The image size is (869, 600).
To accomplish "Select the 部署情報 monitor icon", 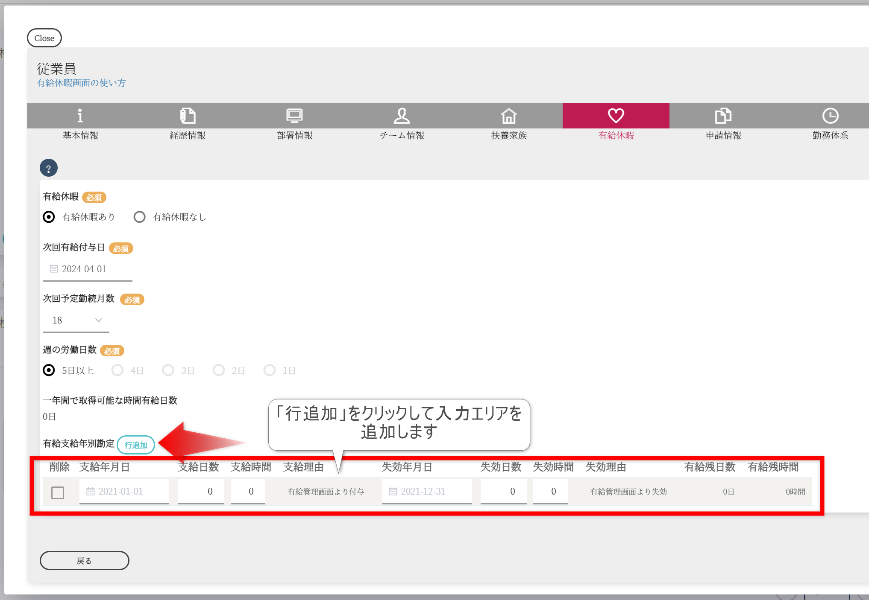I will (x=295, y=116).
